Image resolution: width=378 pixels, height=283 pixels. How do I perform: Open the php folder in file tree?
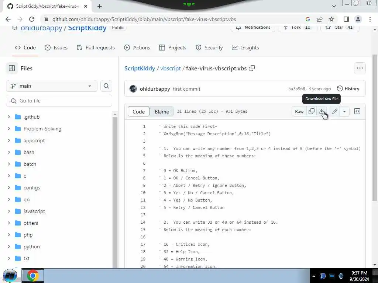(28, 235)
